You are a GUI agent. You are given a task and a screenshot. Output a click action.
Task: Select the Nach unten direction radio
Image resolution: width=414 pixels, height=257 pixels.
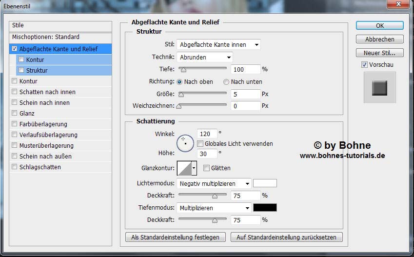(x=226, y=82)
